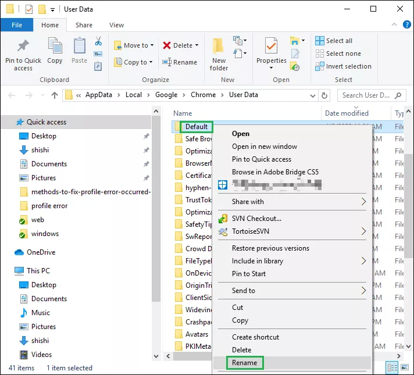
Task: Click the Up one level arrow
Action: [x=55, y=95]
